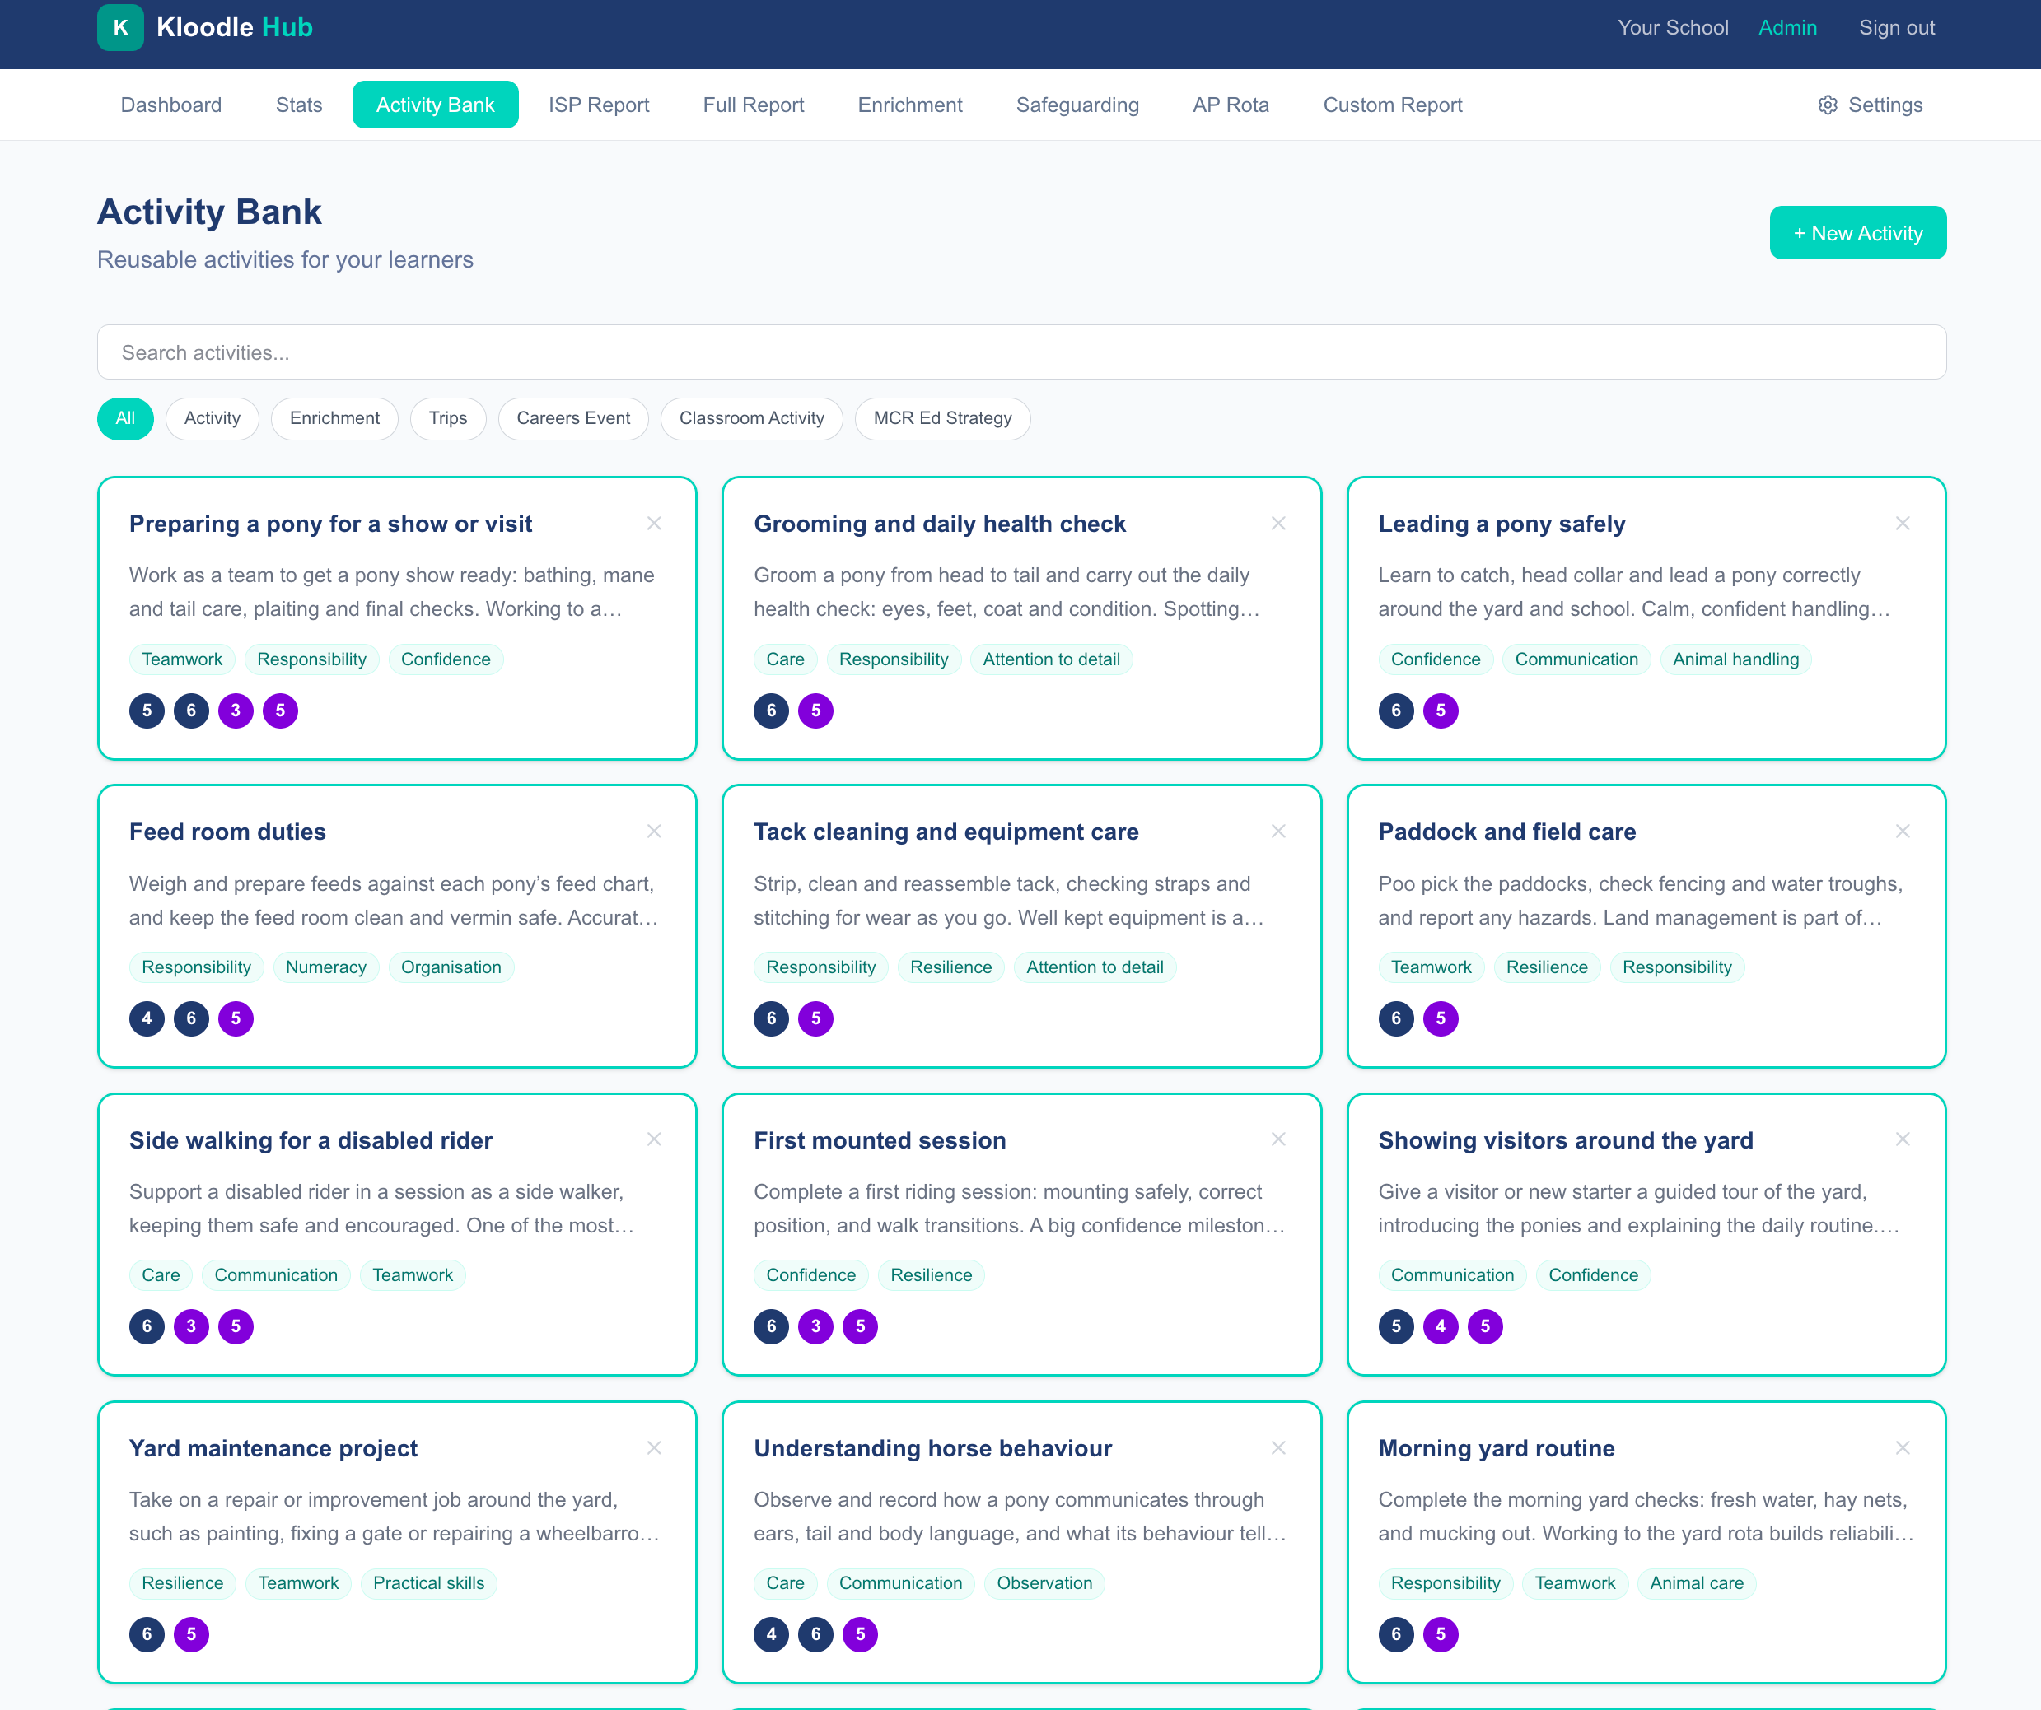Open the Custom Report tab

(1392, 105)
